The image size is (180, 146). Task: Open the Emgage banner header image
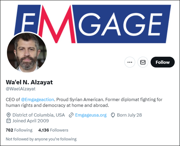pyautogui.click(x=93, y=24)
